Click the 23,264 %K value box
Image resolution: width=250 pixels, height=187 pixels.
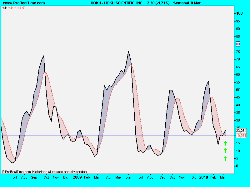pos(241,131)
